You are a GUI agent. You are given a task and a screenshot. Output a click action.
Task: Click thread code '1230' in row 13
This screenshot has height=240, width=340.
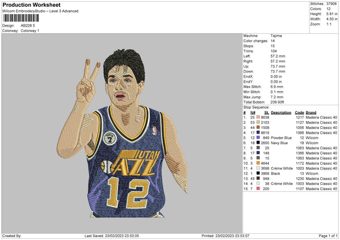pyautogui.click(x=300, y=179)
